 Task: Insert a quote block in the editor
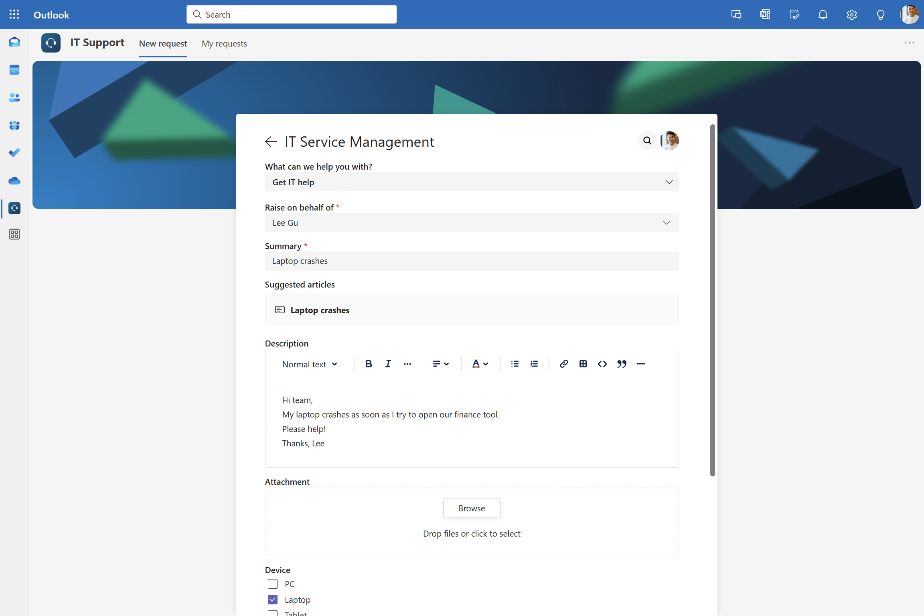622,364
